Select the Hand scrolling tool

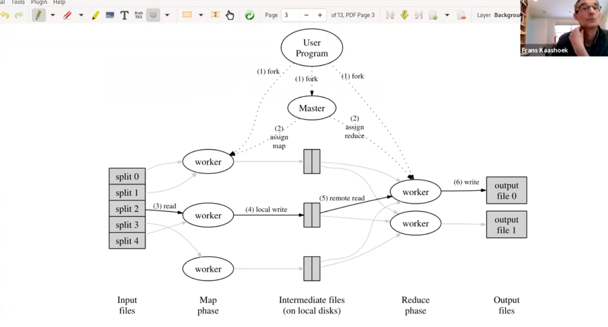tap(230, 15)
